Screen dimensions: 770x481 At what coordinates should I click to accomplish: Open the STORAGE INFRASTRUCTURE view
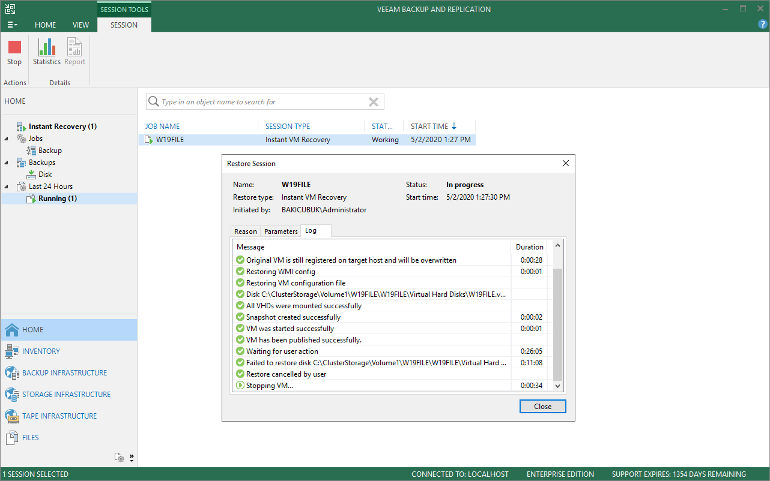point(69,395)
